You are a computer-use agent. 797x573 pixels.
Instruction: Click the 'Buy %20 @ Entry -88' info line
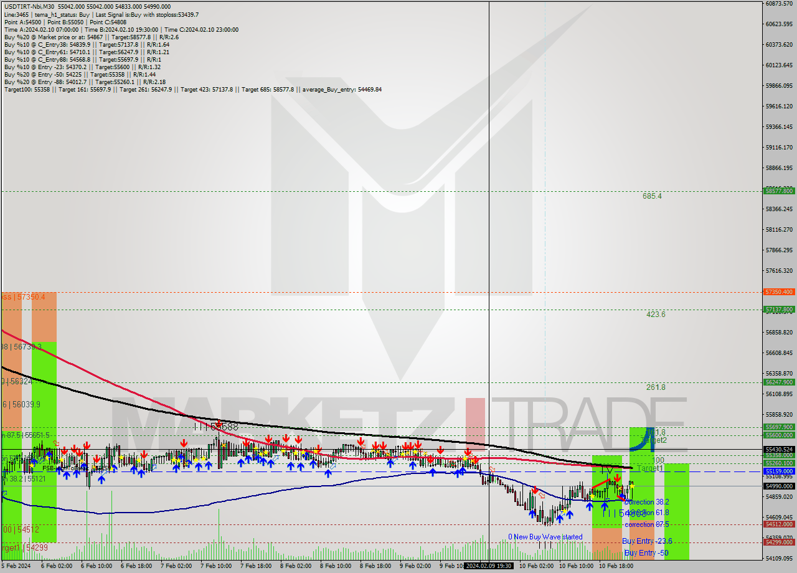(85, 82)
